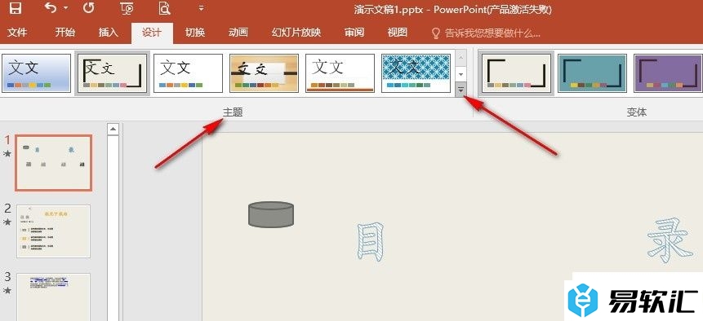Open the 幻灯片放映 tab
The image size is (703, 321).
point(296,33)
